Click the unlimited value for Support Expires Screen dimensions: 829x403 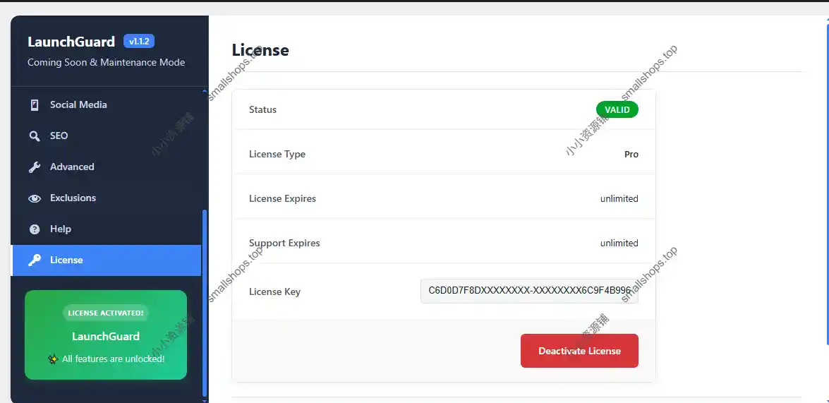[x=619, y=243]
